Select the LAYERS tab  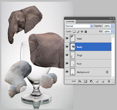click(x=70, y=22)
